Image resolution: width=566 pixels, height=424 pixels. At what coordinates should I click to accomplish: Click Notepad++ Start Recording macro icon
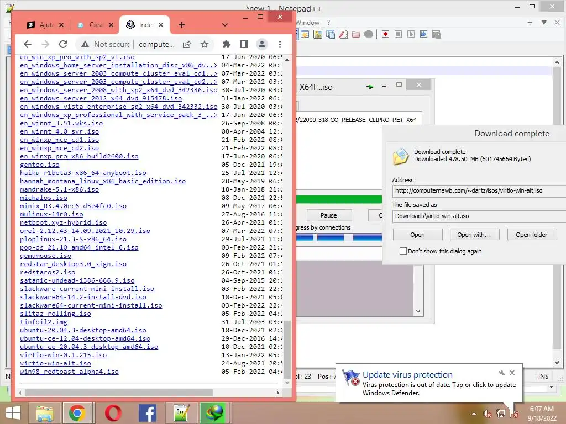(385, 34)
